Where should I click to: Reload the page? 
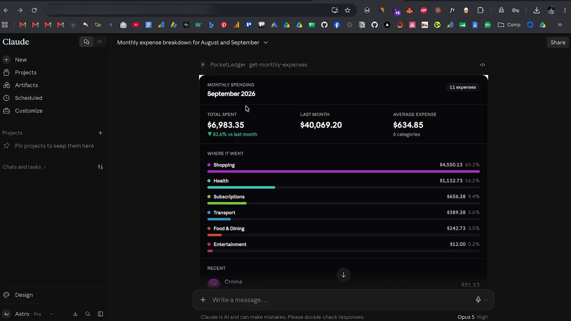pyautogui.click(x=34, y=10)
